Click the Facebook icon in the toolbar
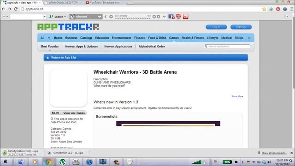This screenshot has height=166, width=295. [x=171, y=17]
